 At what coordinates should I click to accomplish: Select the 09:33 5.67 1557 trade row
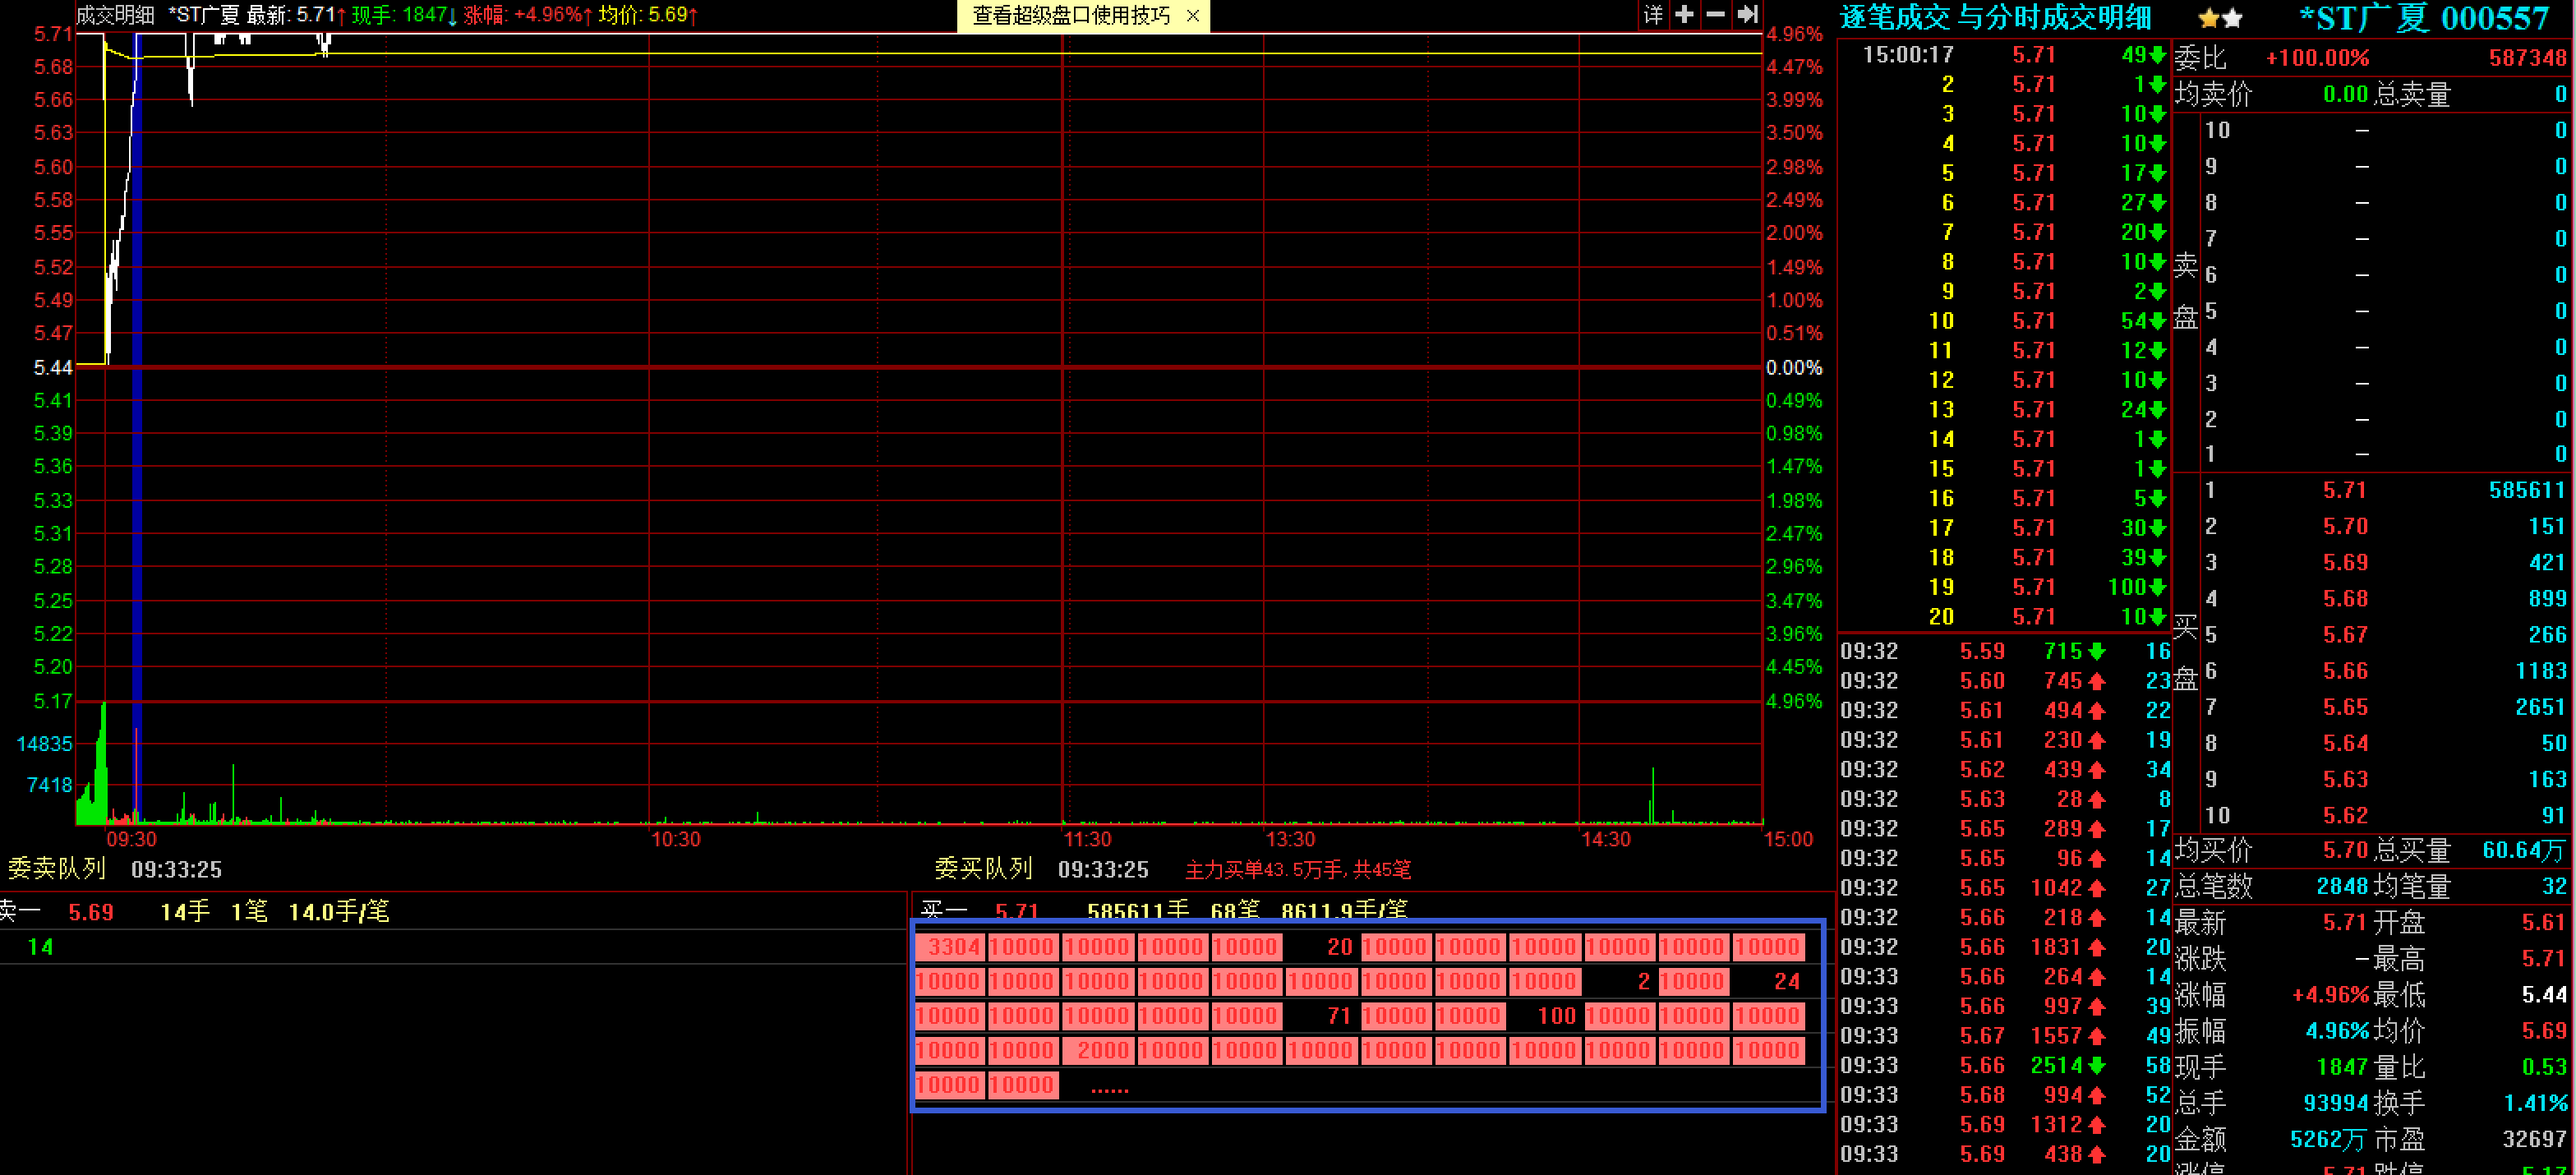2003,1036
